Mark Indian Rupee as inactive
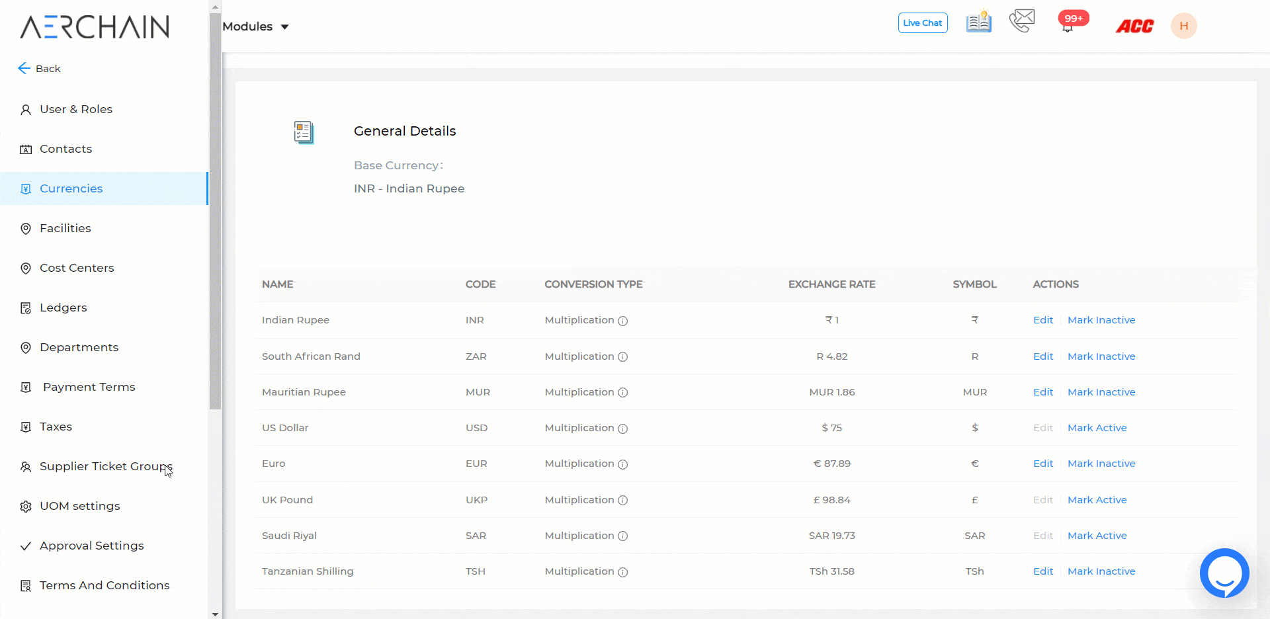This screenshot has height=619, width=1270. [x=1101, y=320]
